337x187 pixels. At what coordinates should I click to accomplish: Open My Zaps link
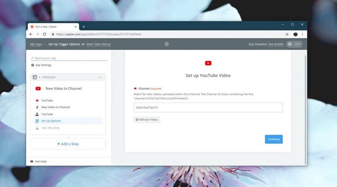(x=36, y=44)
